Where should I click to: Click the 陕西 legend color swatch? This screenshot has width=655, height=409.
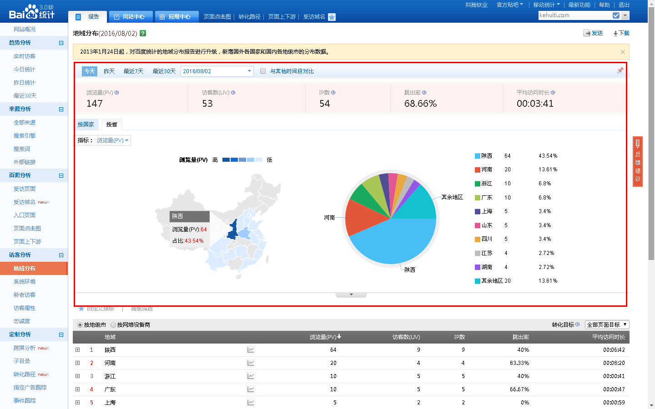pos(478,156)
